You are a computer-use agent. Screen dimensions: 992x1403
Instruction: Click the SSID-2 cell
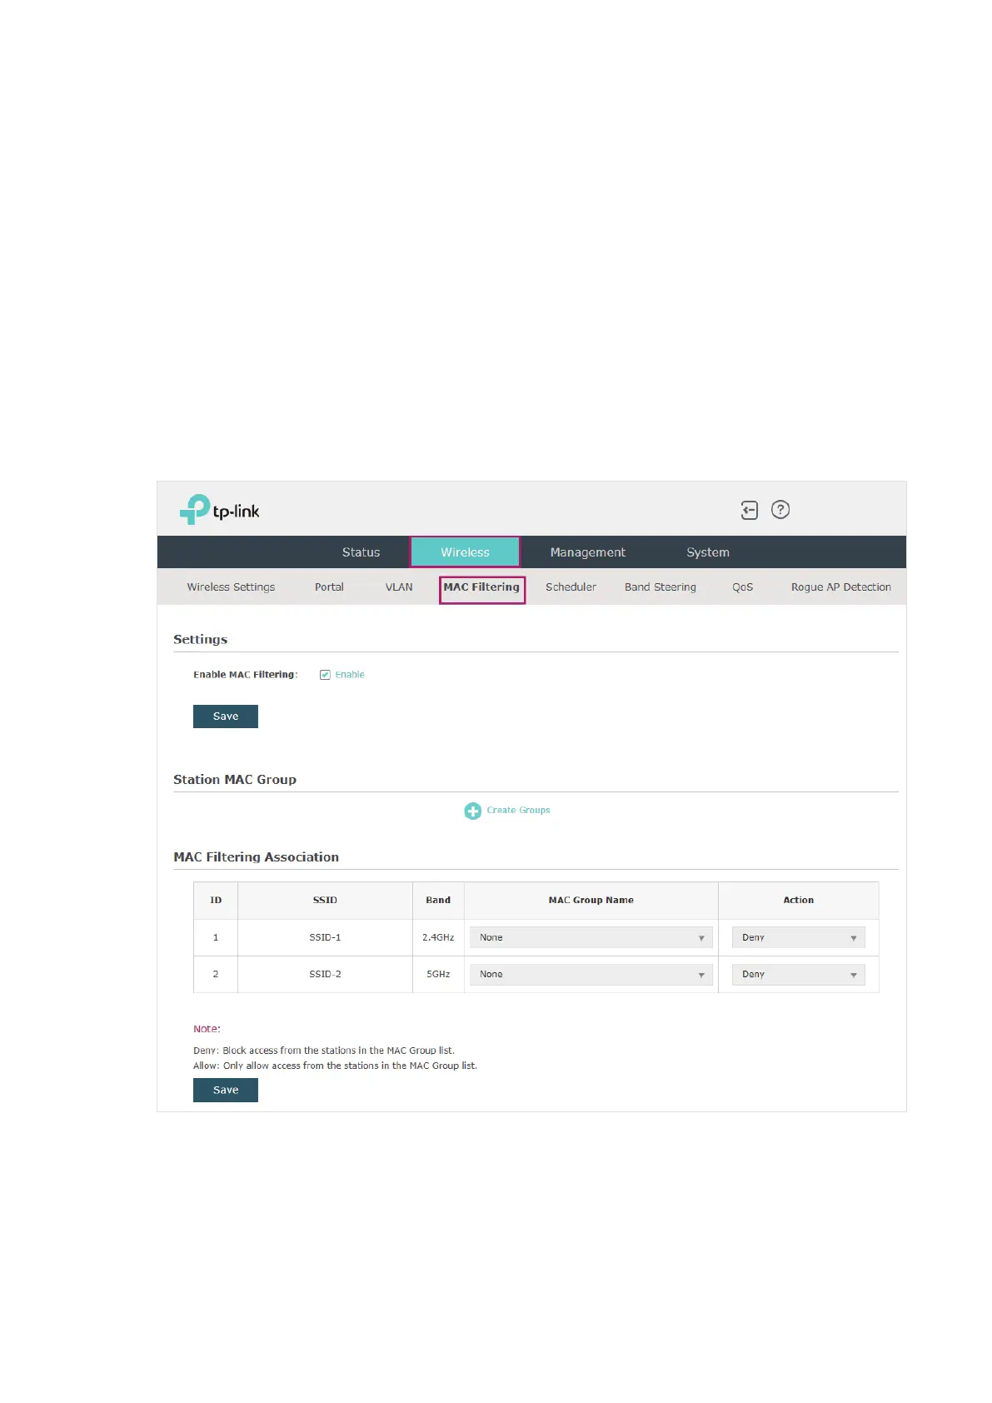click(325, 975)
